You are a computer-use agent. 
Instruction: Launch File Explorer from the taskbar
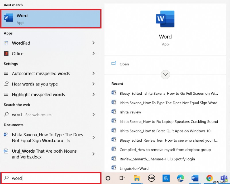click(x=137, y=179)
